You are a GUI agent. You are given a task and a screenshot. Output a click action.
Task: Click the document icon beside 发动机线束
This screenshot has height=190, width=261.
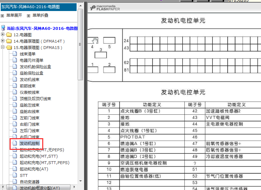[15, 79]
